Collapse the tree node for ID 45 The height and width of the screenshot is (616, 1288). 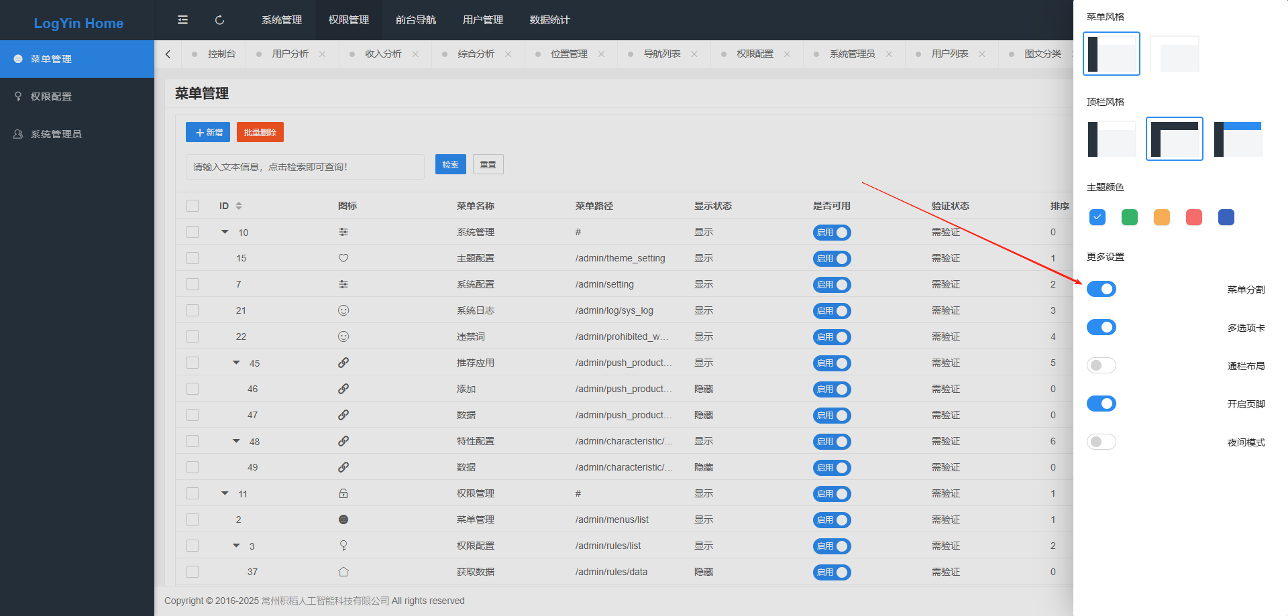236,363
